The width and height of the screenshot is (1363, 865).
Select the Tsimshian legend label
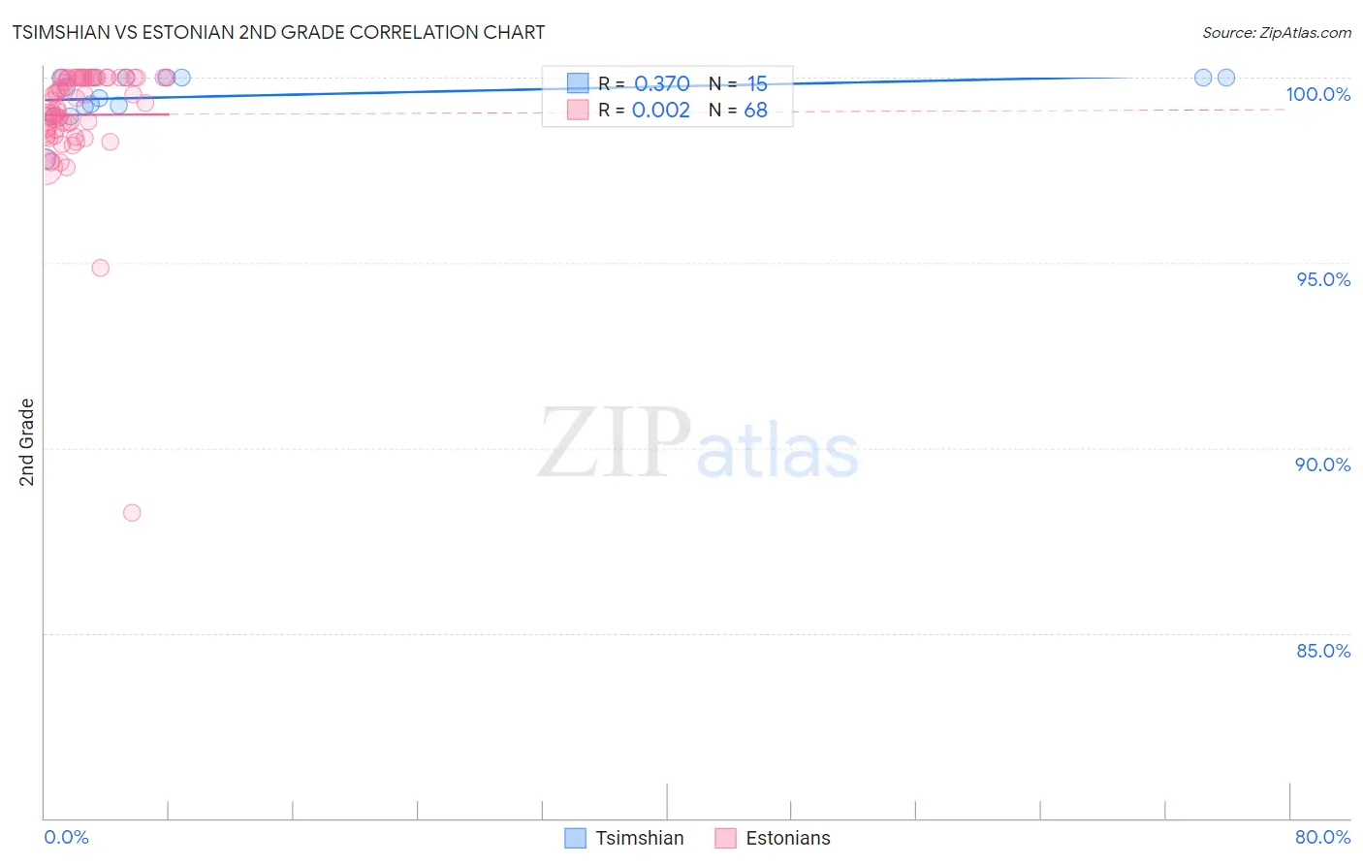[x=640, y=838]
